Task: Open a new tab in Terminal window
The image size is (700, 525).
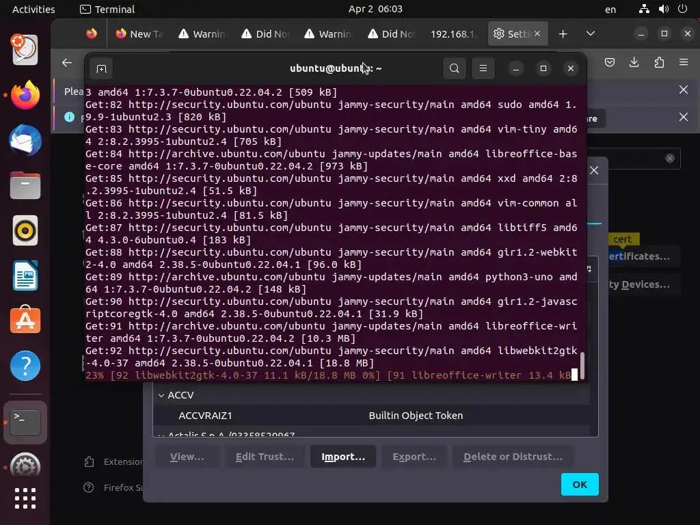Action: tap(101, 68)
